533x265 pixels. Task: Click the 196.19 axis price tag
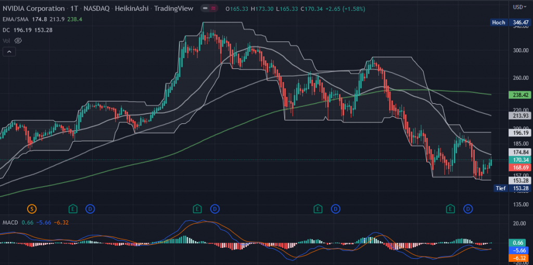pos(519,133)
